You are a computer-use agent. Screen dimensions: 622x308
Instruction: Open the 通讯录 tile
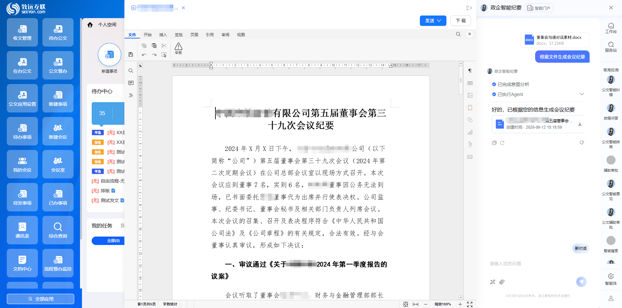22,230
